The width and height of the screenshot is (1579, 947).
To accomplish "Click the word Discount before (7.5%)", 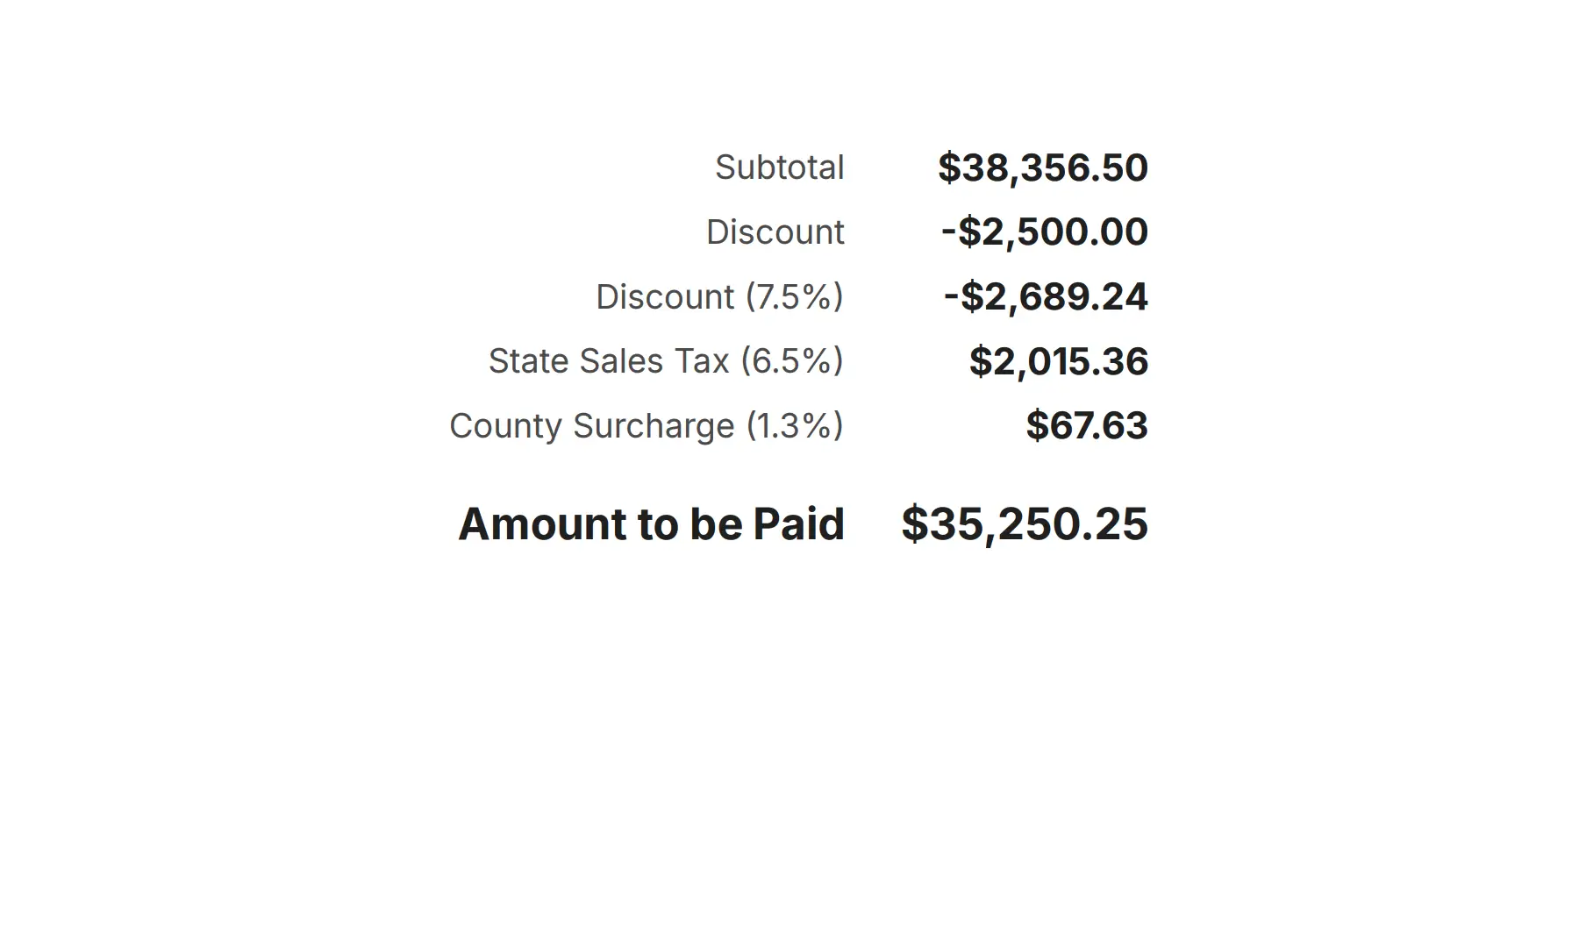I will [665, 296].
